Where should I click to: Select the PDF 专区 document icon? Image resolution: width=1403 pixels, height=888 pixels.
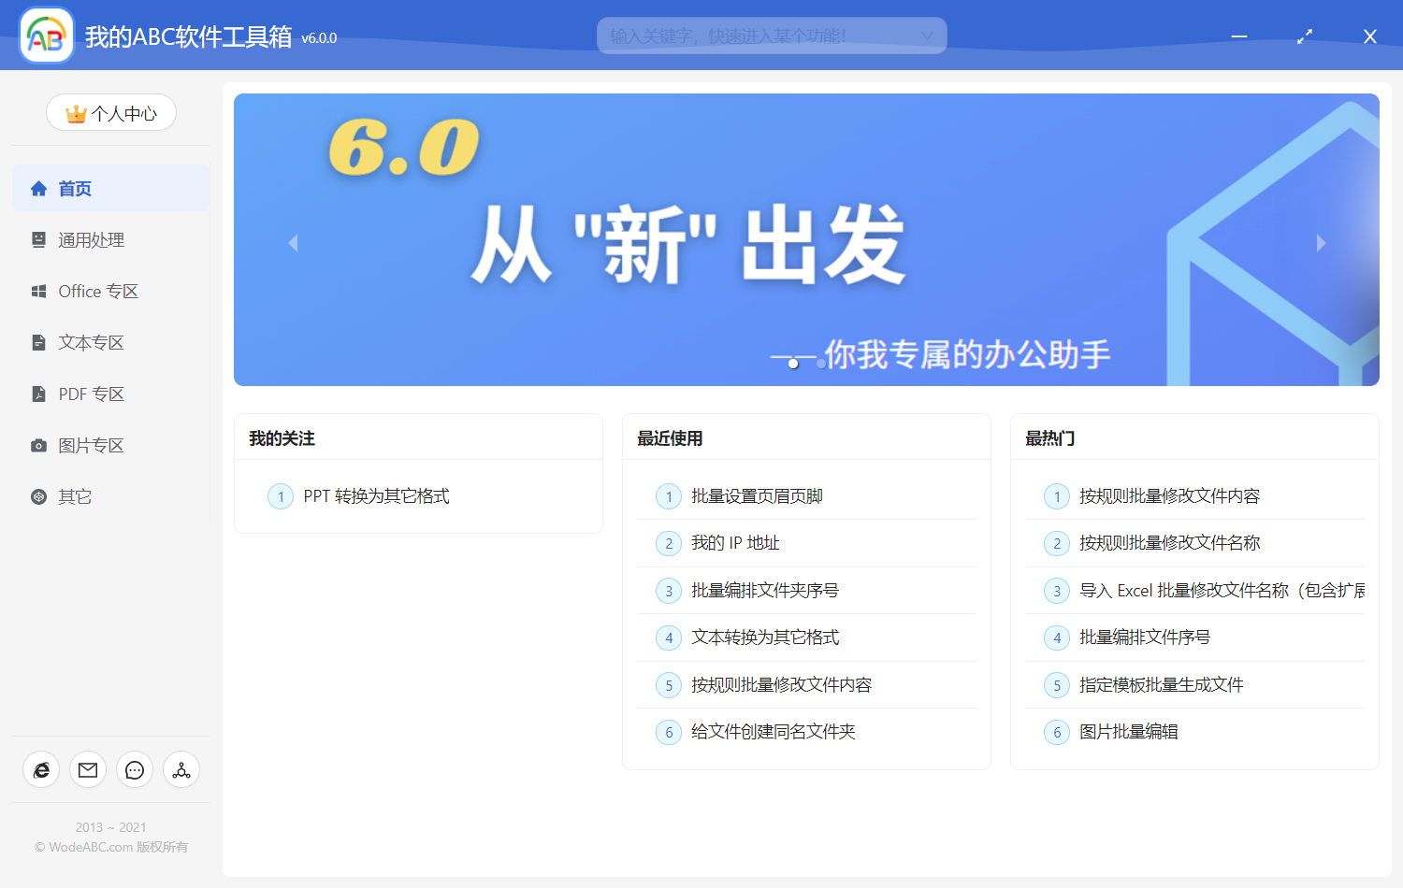coord(38,394)
